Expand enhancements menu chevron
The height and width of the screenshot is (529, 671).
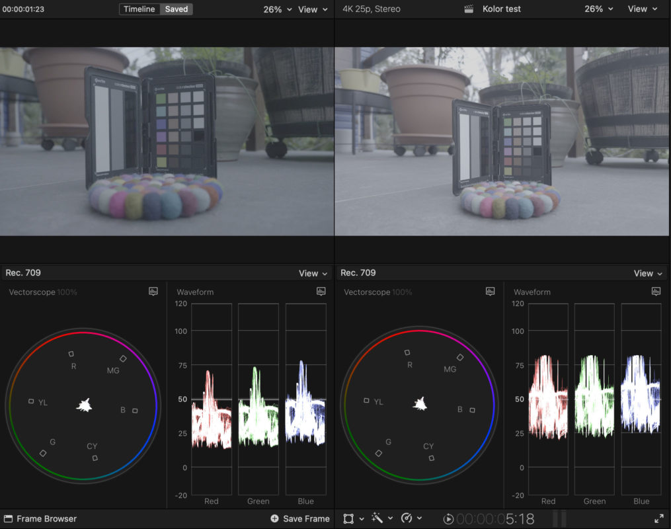pos(390,518)
